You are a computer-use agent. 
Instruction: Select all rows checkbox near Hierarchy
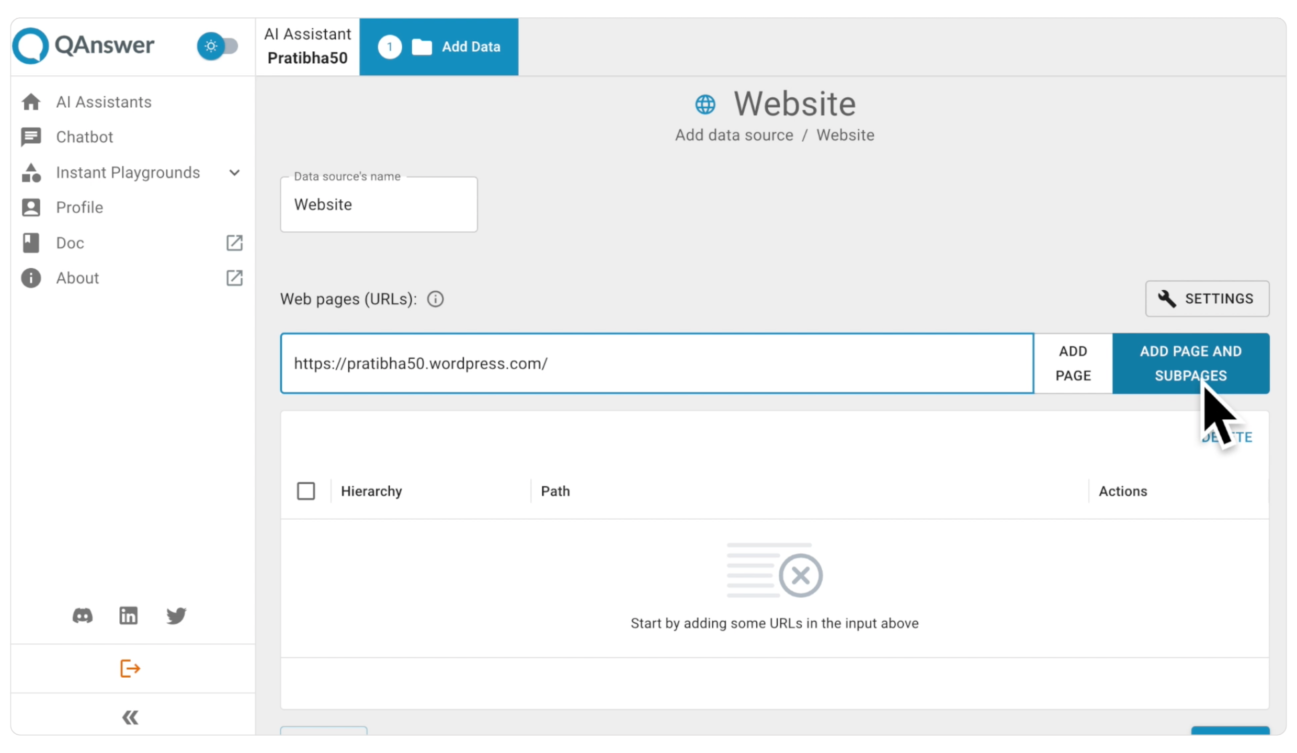point(306,491)
